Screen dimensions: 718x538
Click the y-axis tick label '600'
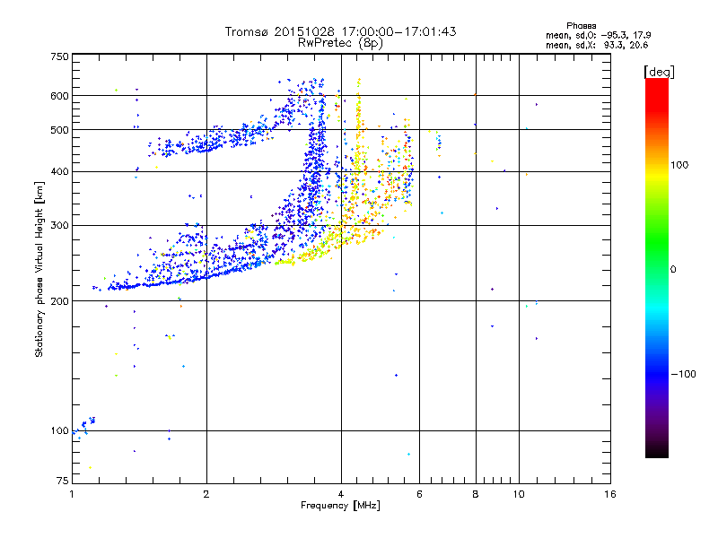[x=59, y=96]
